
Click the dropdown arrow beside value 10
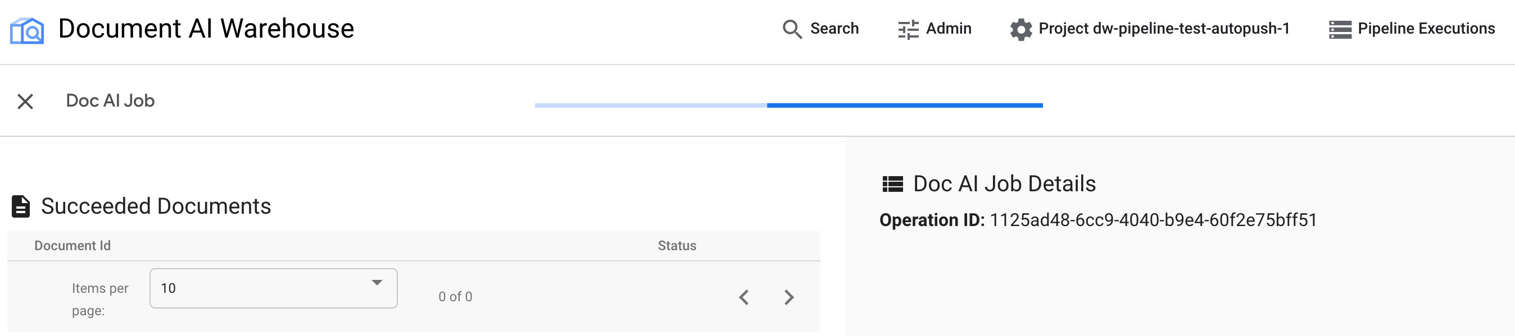click(377, 283)
